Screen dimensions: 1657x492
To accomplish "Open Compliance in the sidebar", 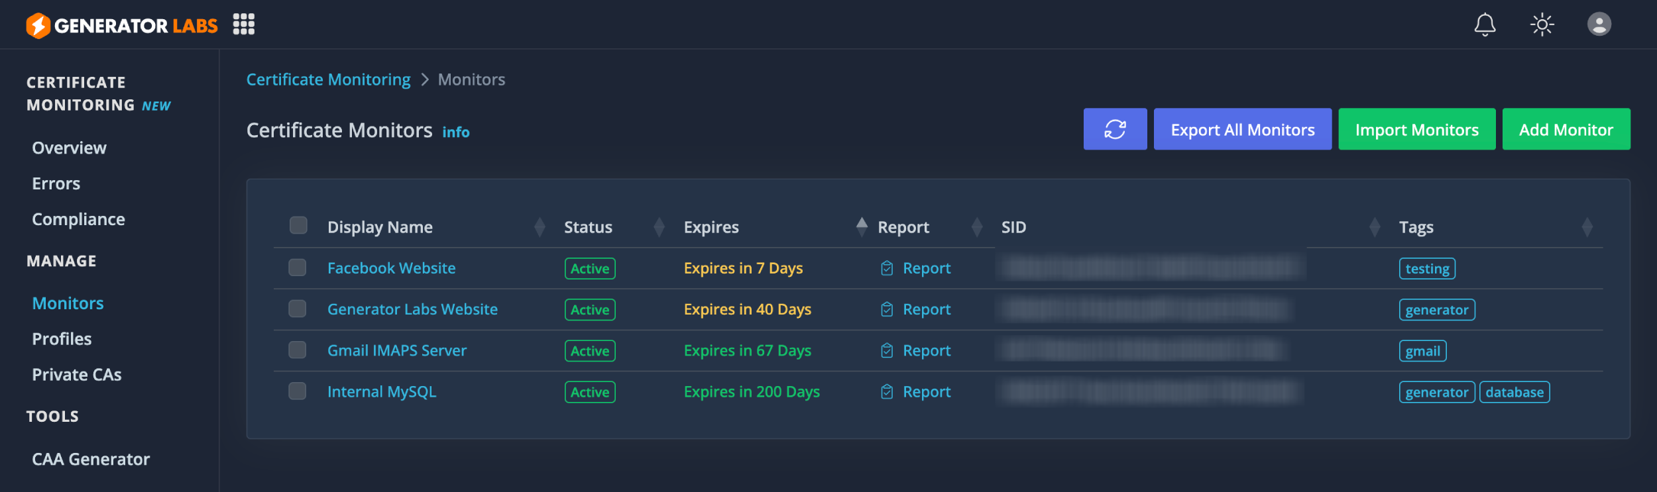I will [x=78, y=219].
